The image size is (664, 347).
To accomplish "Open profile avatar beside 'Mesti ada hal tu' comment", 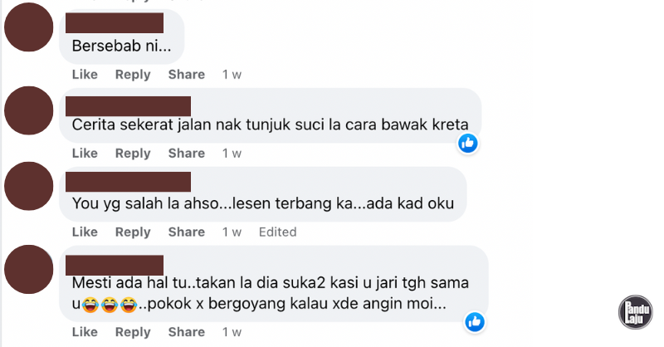I will click(29, 270).
